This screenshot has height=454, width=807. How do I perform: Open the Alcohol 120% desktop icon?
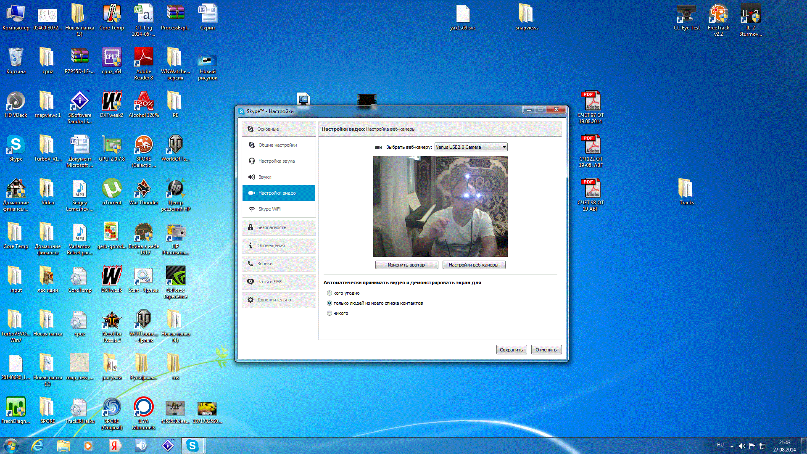(x=143, y=105)
